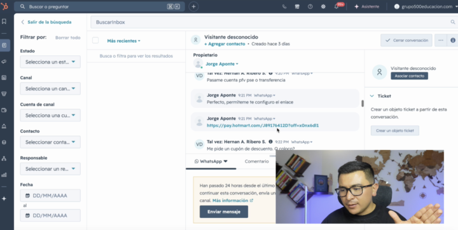Click the BuscarInbox search field
The width and height of the screenshot is (458, 230).
coord(274,22)
